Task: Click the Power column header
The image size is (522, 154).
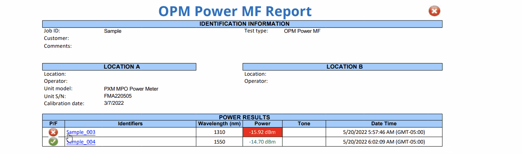Action: pyautogui.click(x=262, y=123)
